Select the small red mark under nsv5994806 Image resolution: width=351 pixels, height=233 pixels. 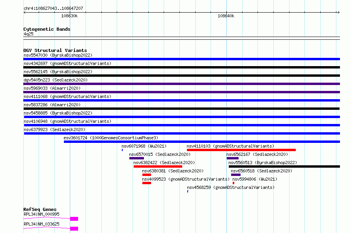click(233, 183)
